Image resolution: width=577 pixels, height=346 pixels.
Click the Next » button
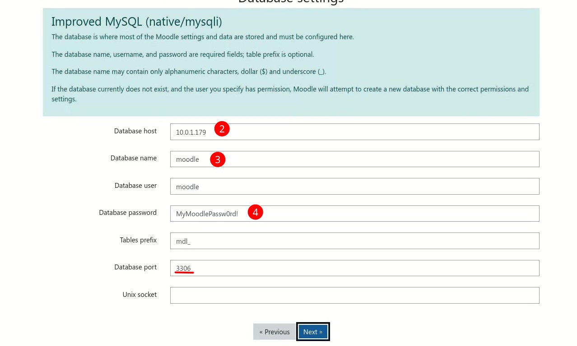312,332
